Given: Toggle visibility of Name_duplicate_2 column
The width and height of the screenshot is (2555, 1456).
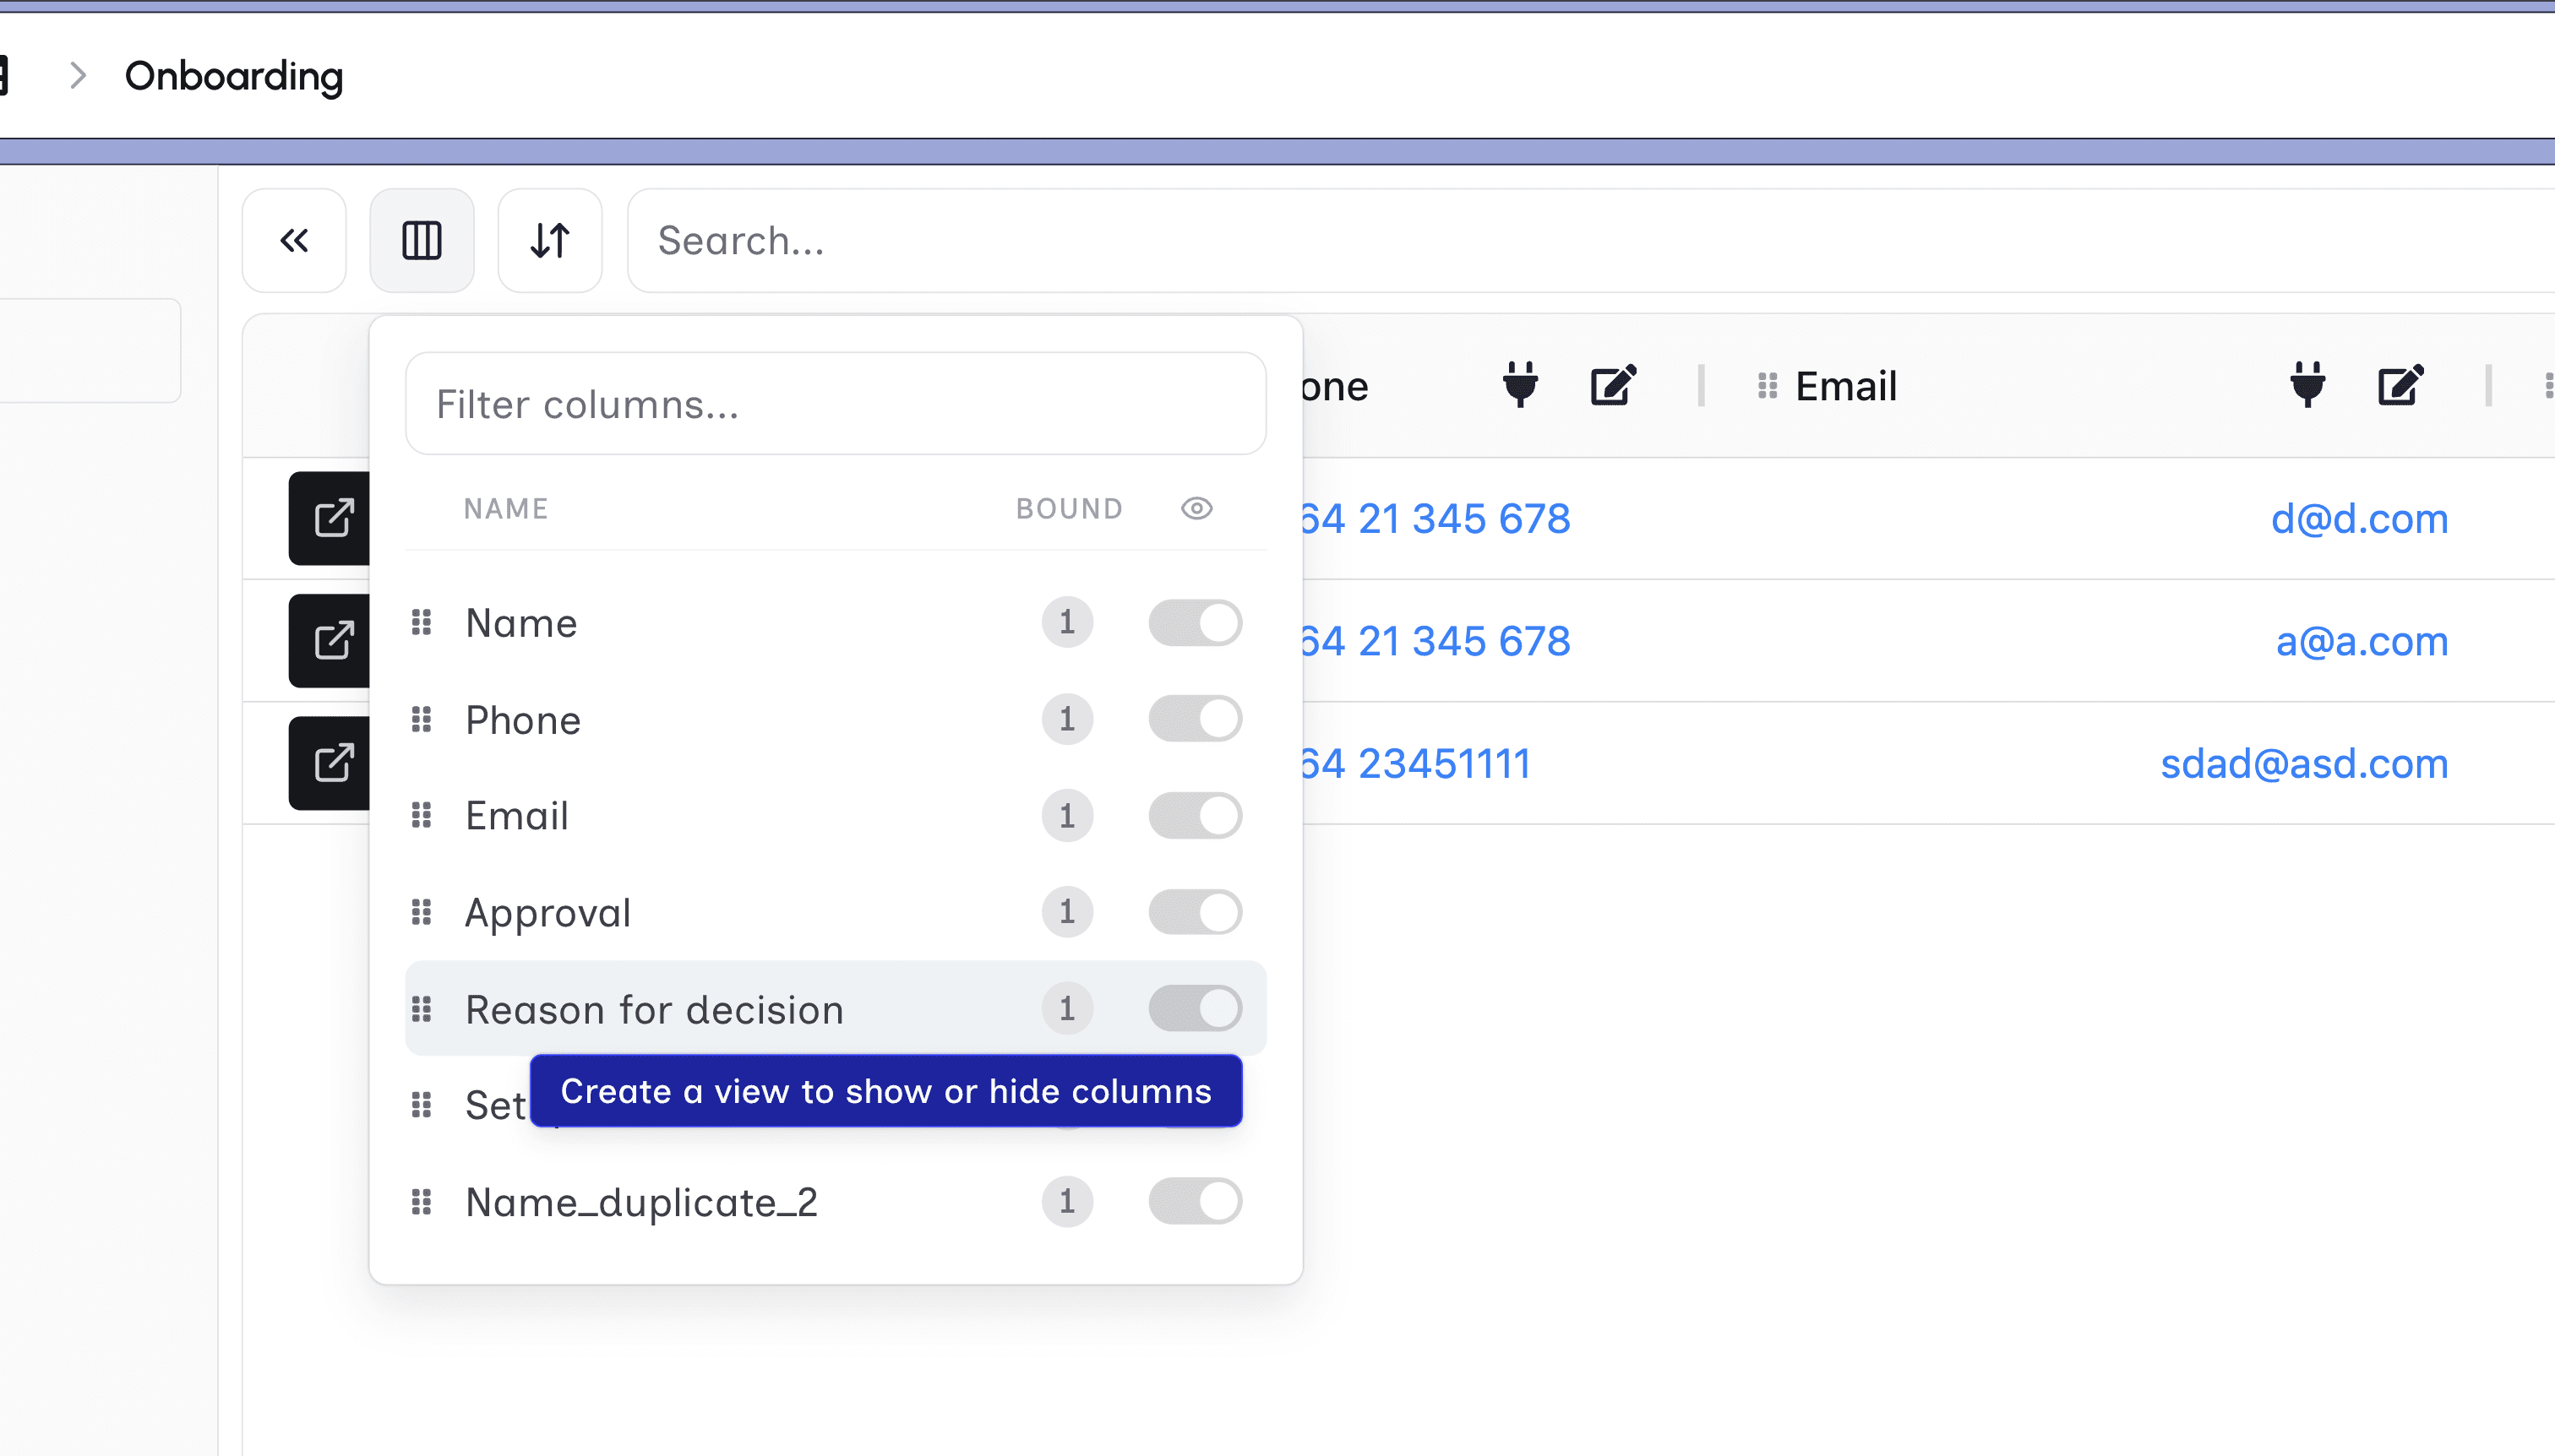Looking at the screenshot, I should coord(1196,1202).
